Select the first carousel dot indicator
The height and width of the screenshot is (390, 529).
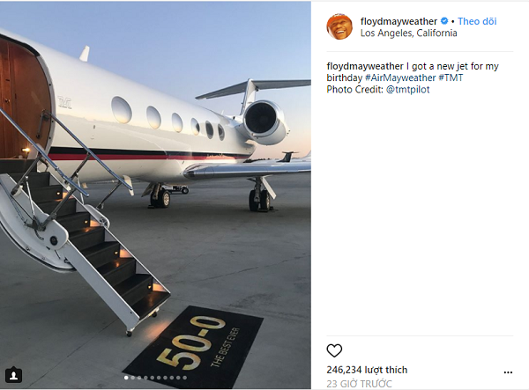(125, 378)
